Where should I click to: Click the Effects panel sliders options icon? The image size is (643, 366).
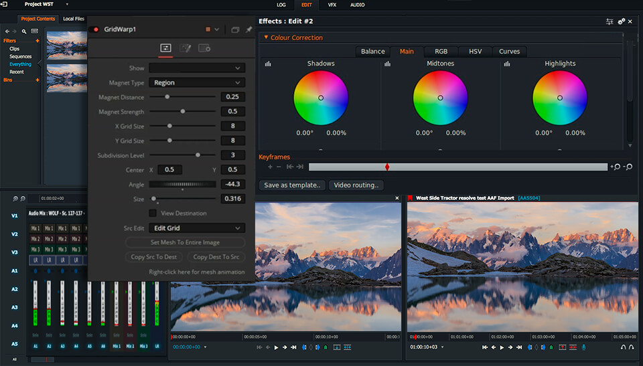coord(610,21)
